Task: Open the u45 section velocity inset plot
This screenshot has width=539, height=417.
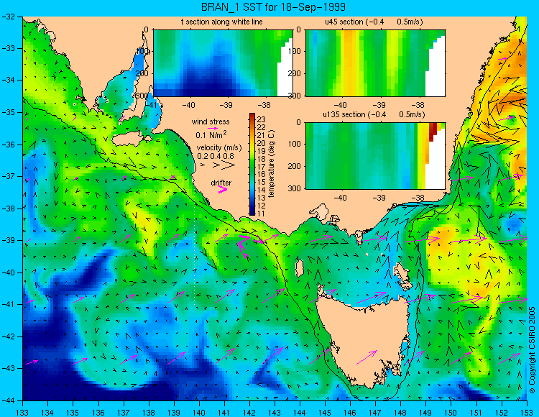Action: 375,63
